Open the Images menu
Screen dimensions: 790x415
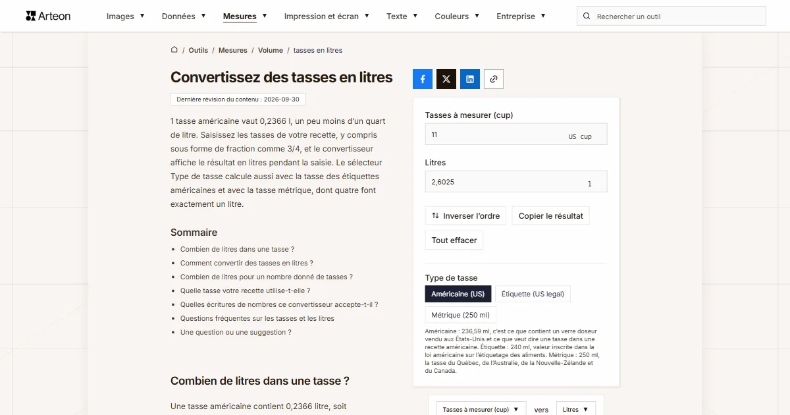pyautogui.click(x=126, y=16)
